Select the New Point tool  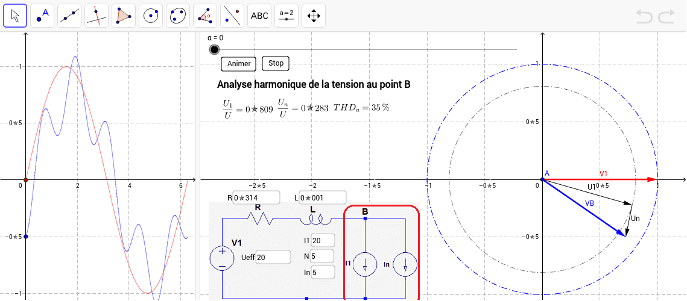coord(42,16)
